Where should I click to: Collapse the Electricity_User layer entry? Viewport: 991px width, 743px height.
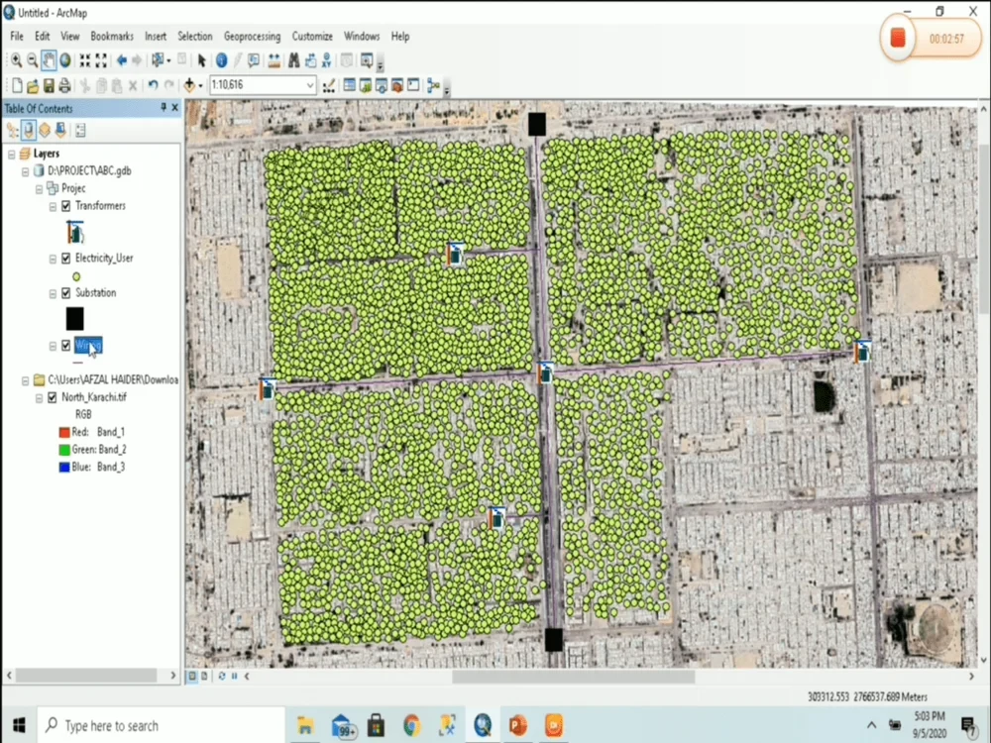tap(53, 258)
